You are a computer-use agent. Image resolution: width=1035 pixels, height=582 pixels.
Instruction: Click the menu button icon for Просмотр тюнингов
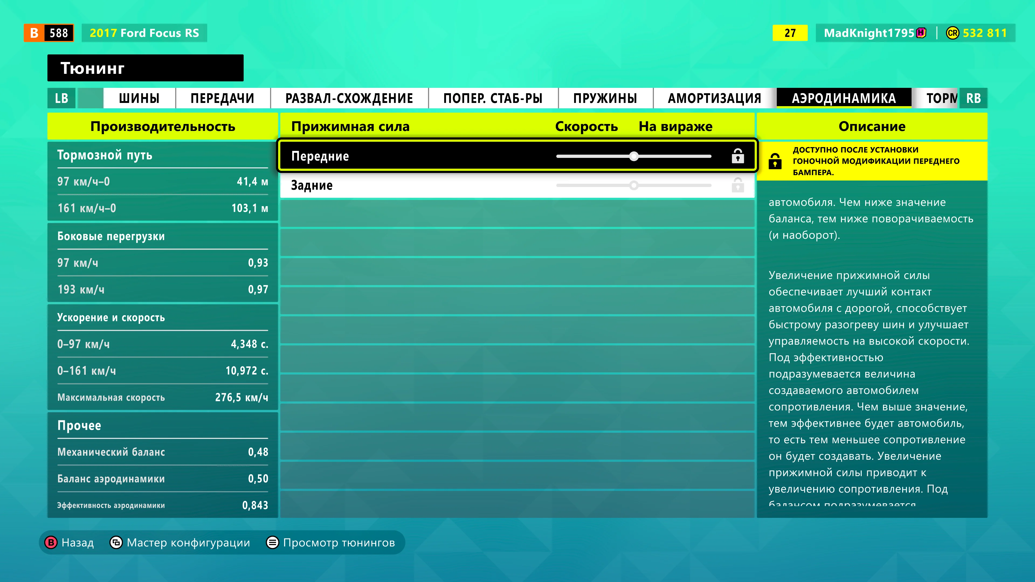point(272,543)
